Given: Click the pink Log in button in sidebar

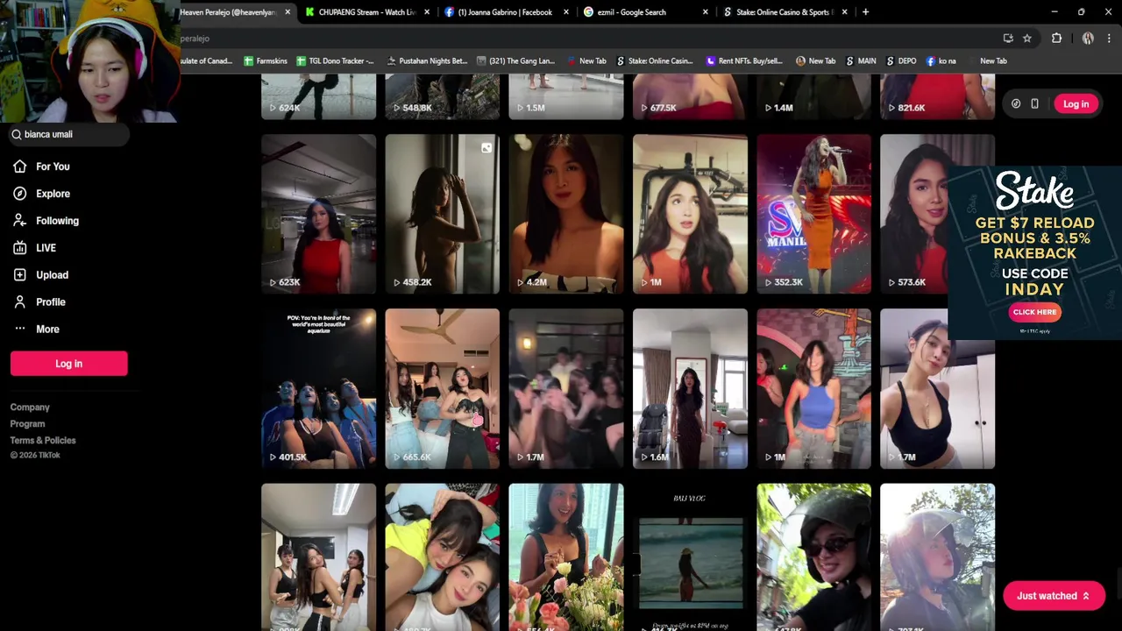Looking at the screenshot, I should [68, 364].
